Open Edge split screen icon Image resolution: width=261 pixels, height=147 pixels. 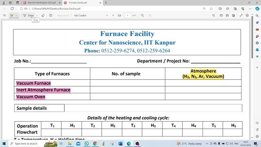(220, 9)
